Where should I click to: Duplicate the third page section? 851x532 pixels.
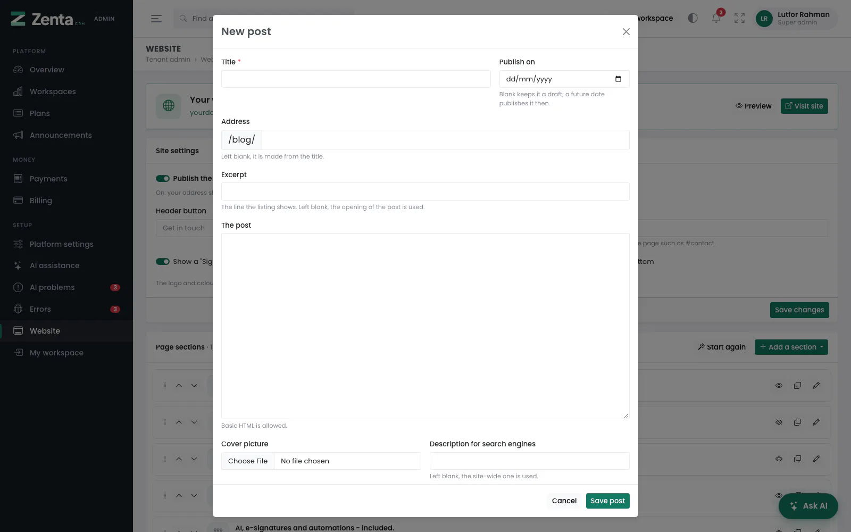tap(797, 459)
